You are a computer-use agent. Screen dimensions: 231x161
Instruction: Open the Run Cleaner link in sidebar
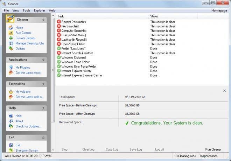[23, 33]
